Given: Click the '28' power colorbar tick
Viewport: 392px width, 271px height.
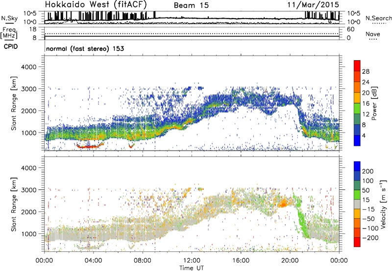Looking at the screenshot, I should point(366,71).
